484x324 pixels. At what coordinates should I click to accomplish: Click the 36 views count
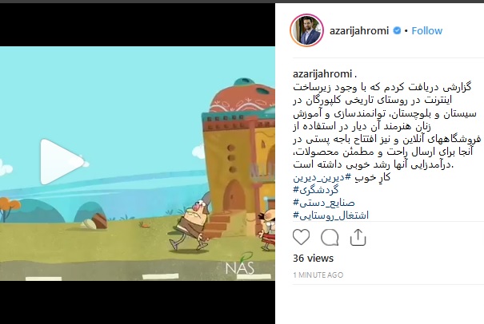pos(313,258)
